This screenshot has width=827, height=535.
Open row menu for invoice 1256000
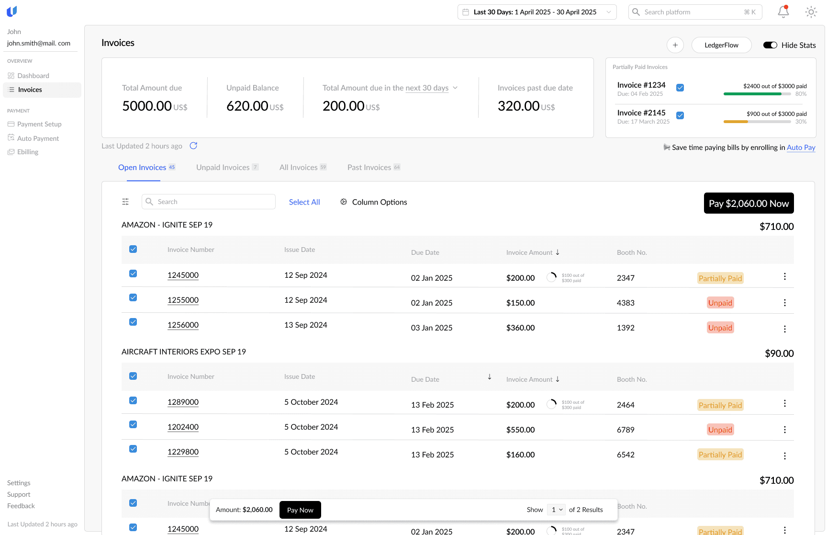(785, 329)
